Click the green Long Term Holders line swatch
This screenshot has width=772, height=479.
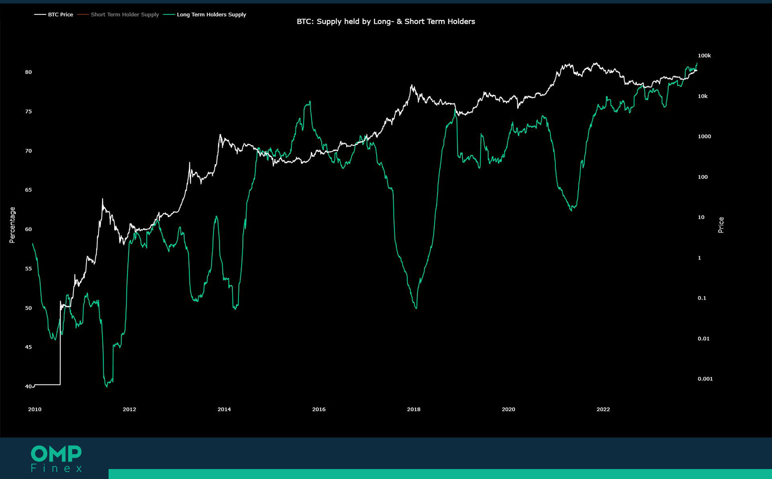click(169, 14)
